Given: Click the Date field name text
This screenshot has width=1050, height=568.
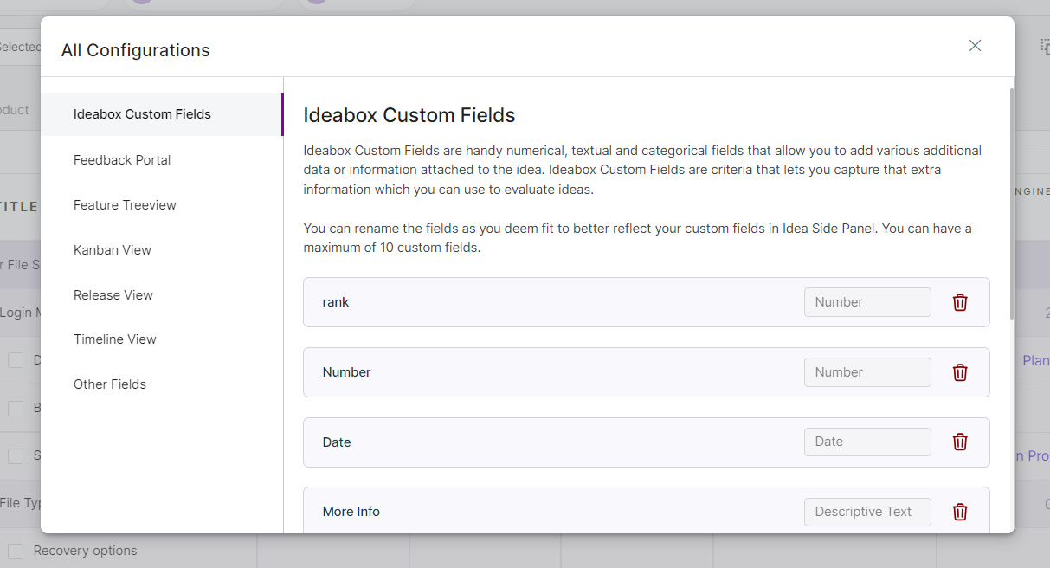Looking at the screenshot, I should click(337, 442).
